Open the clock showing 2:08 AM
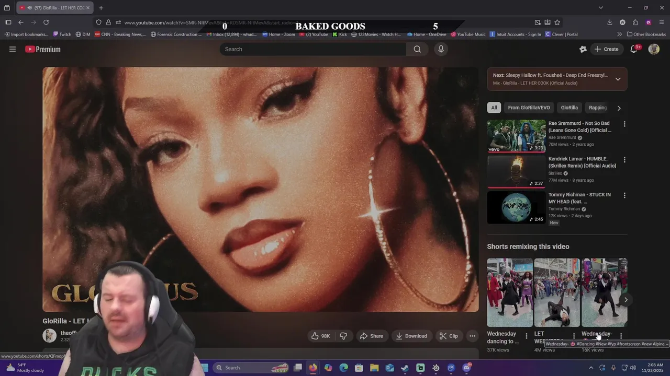This screenshot has height=376, width=670. point(655,368)
